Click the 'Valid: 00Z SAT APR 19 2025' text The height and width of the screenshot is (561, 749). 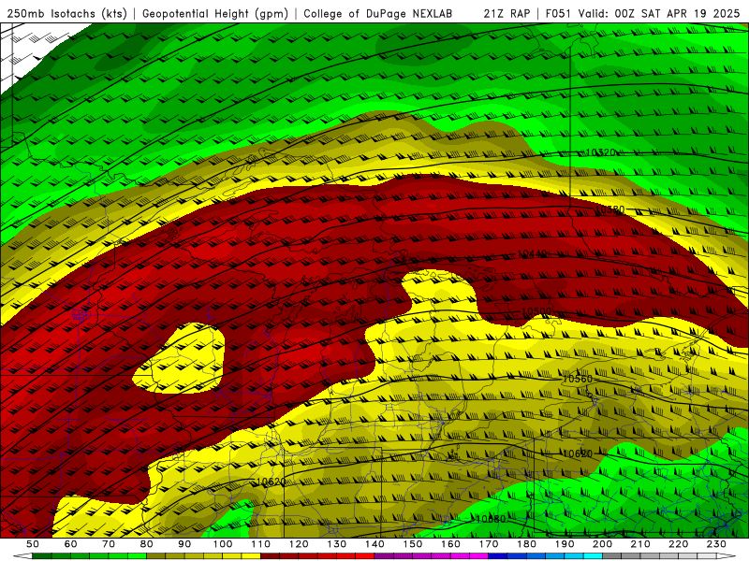point(659,14)
